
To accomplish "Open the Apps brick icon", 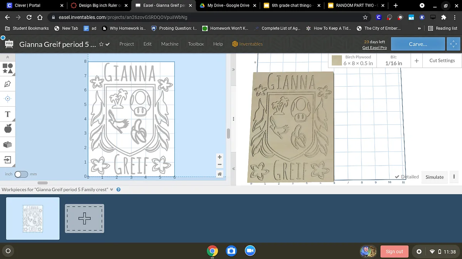I will 8,144.
